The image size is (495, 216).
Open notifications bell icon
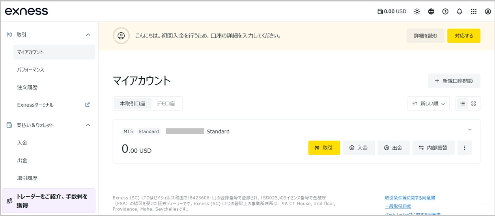[x=460, y=11]
